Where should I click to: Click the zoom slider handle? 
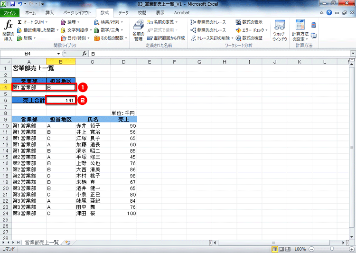coord(332,249)
